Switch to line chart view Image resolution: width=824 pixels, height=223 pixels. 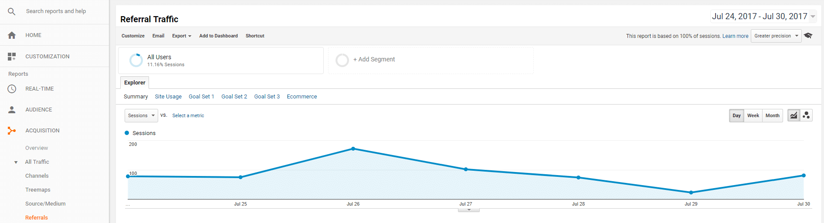(x=793, y=115)
